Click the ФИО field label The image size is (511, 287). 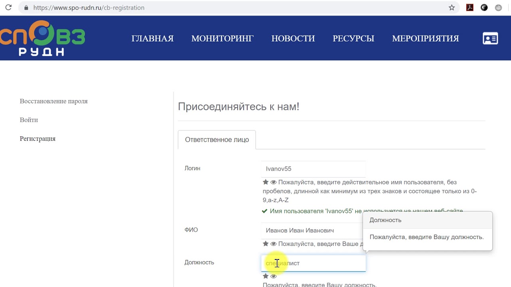[191, 230]
